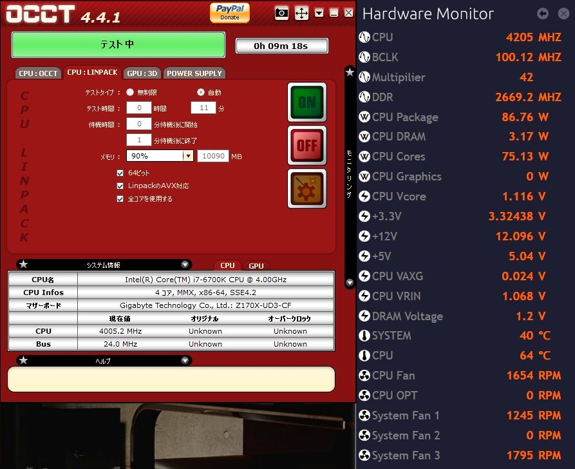Open the OCCT title bar dropdown arrow
This screenshot has height=469, width=575.
319,14
